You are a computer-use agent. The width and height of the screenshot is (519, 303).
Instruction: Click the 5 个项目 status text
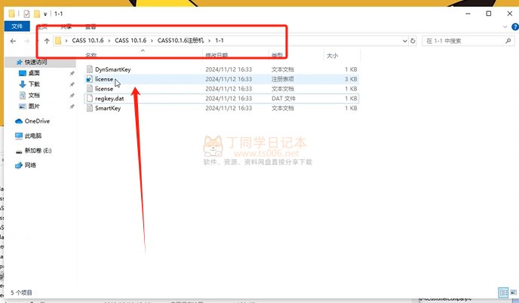pyautogui.click(x=22, y=292)
